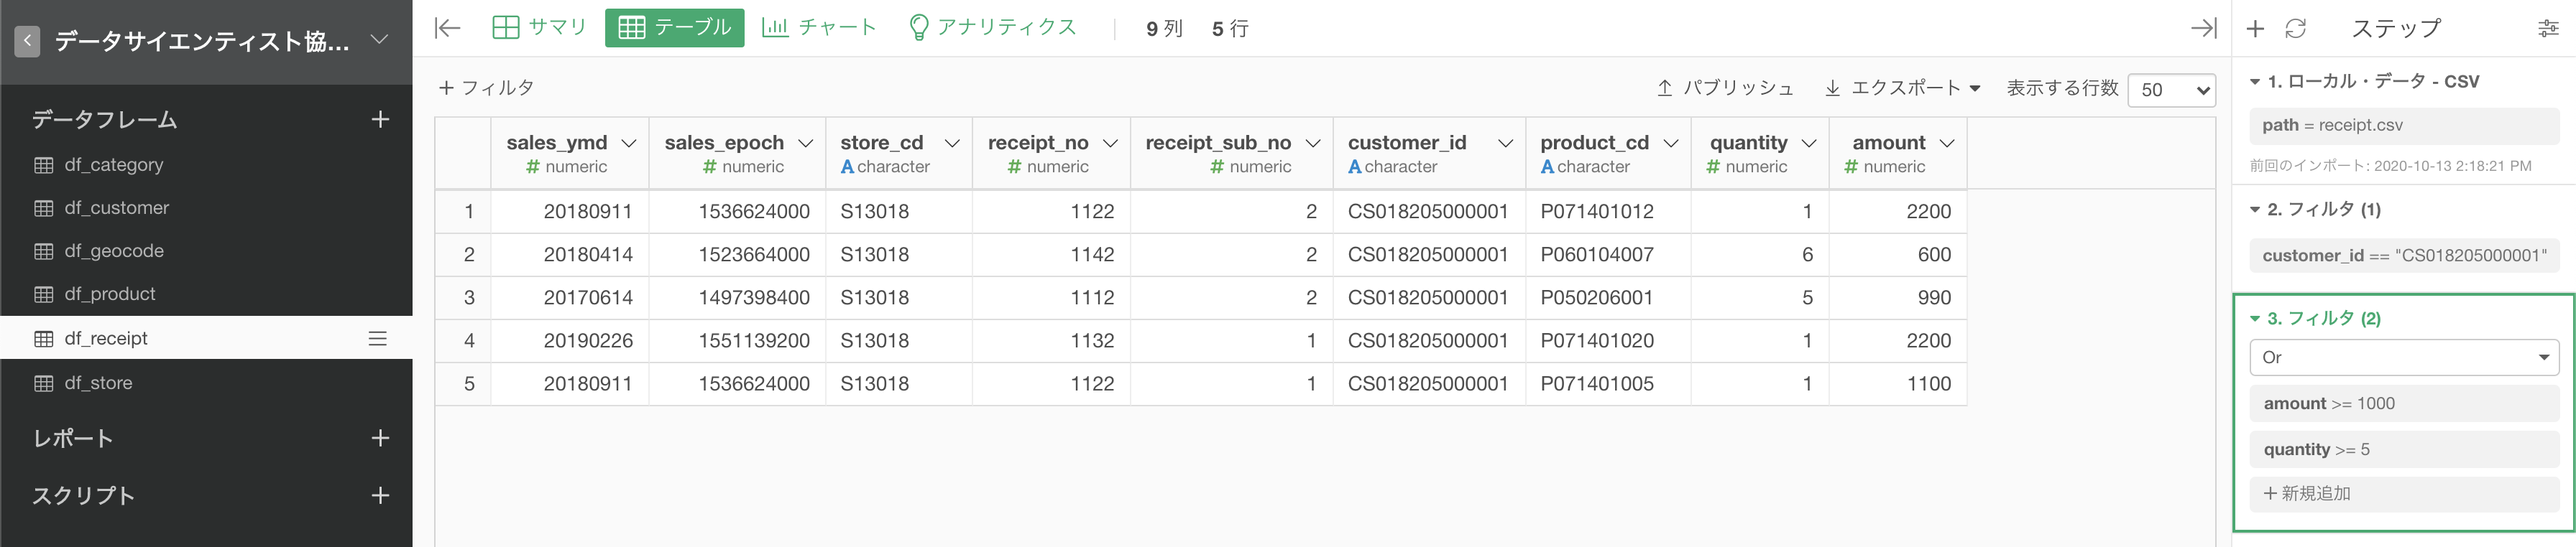Image resolution: width=2576 pixels, height=547 pixels.
Task: Open the sales_ymd column menu
Action: tap(629, 144)
